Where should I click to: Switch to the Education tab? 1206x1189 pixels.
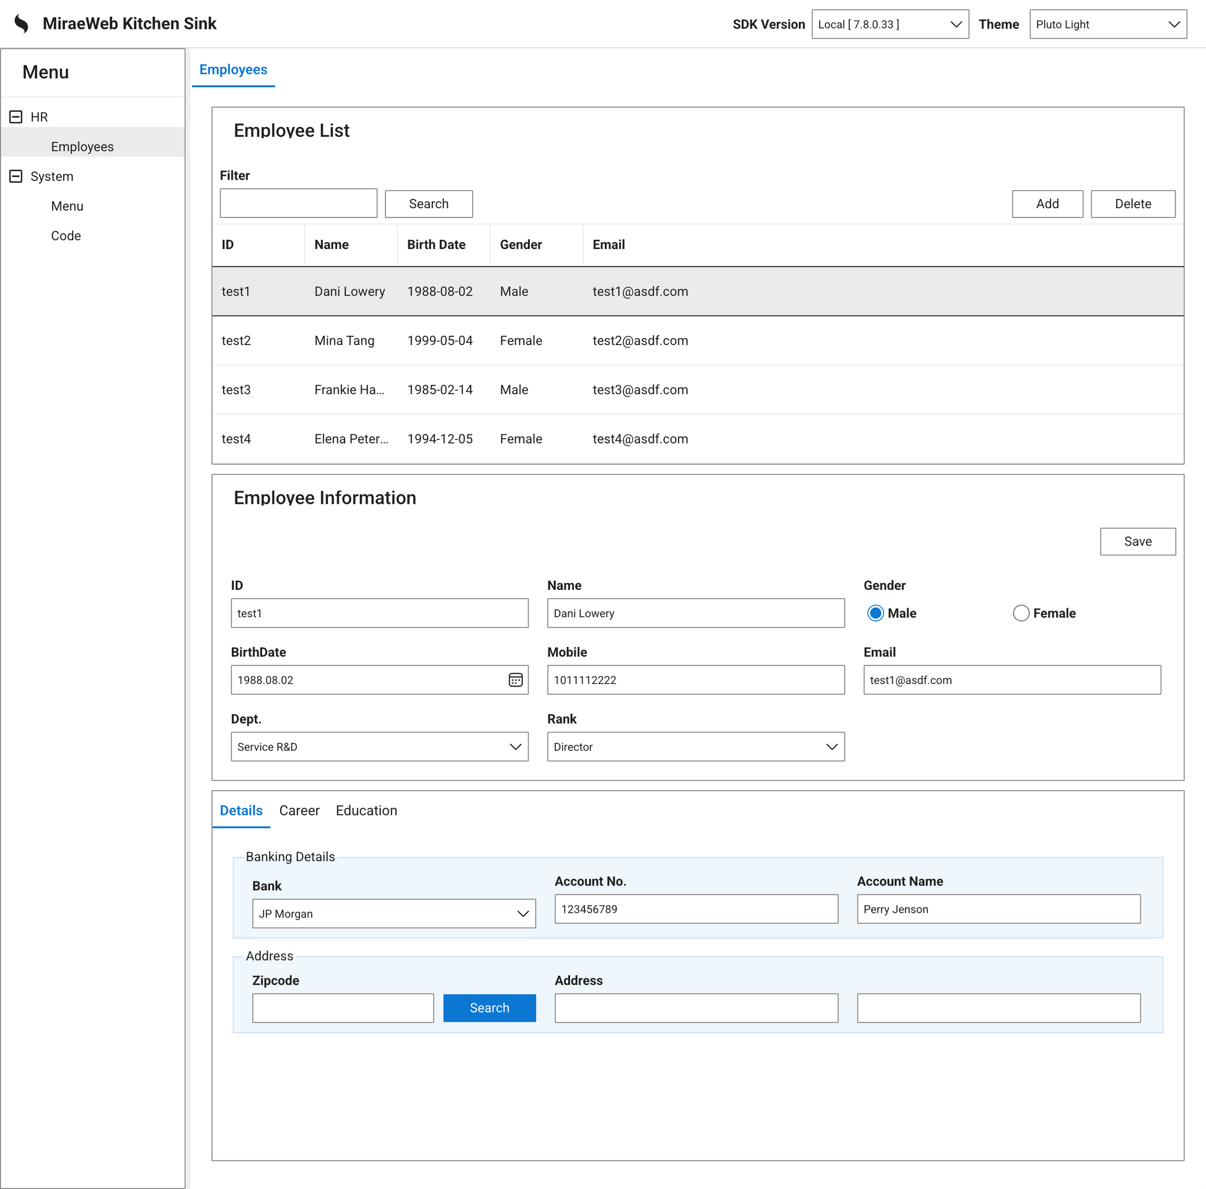coord(366,810)
